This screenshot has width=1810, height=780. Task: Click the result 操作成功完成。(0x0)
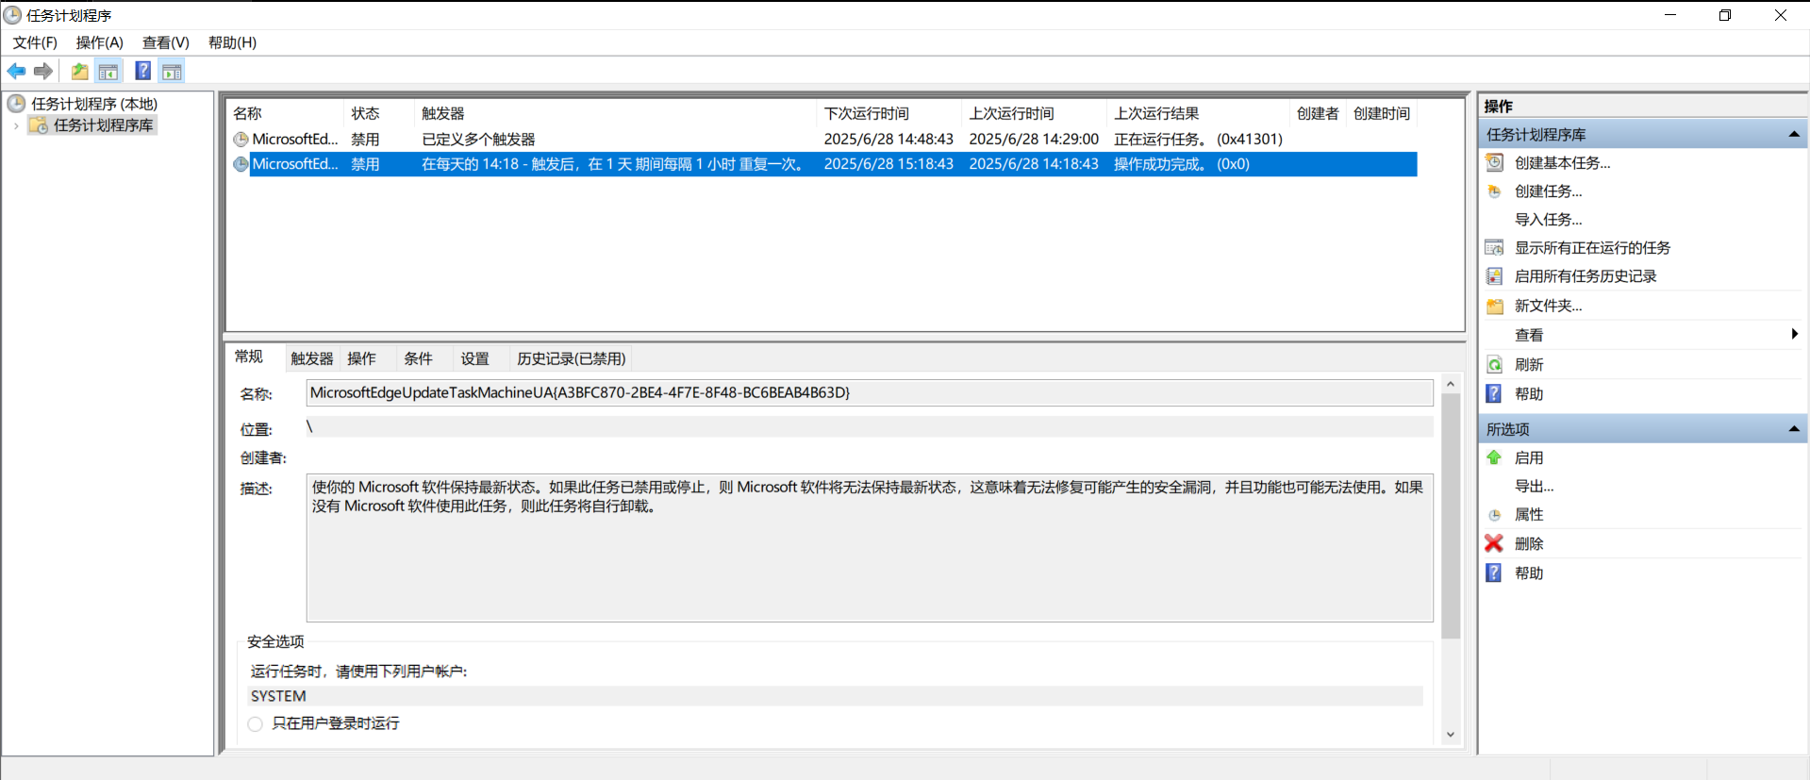[x=1182, y=164]
